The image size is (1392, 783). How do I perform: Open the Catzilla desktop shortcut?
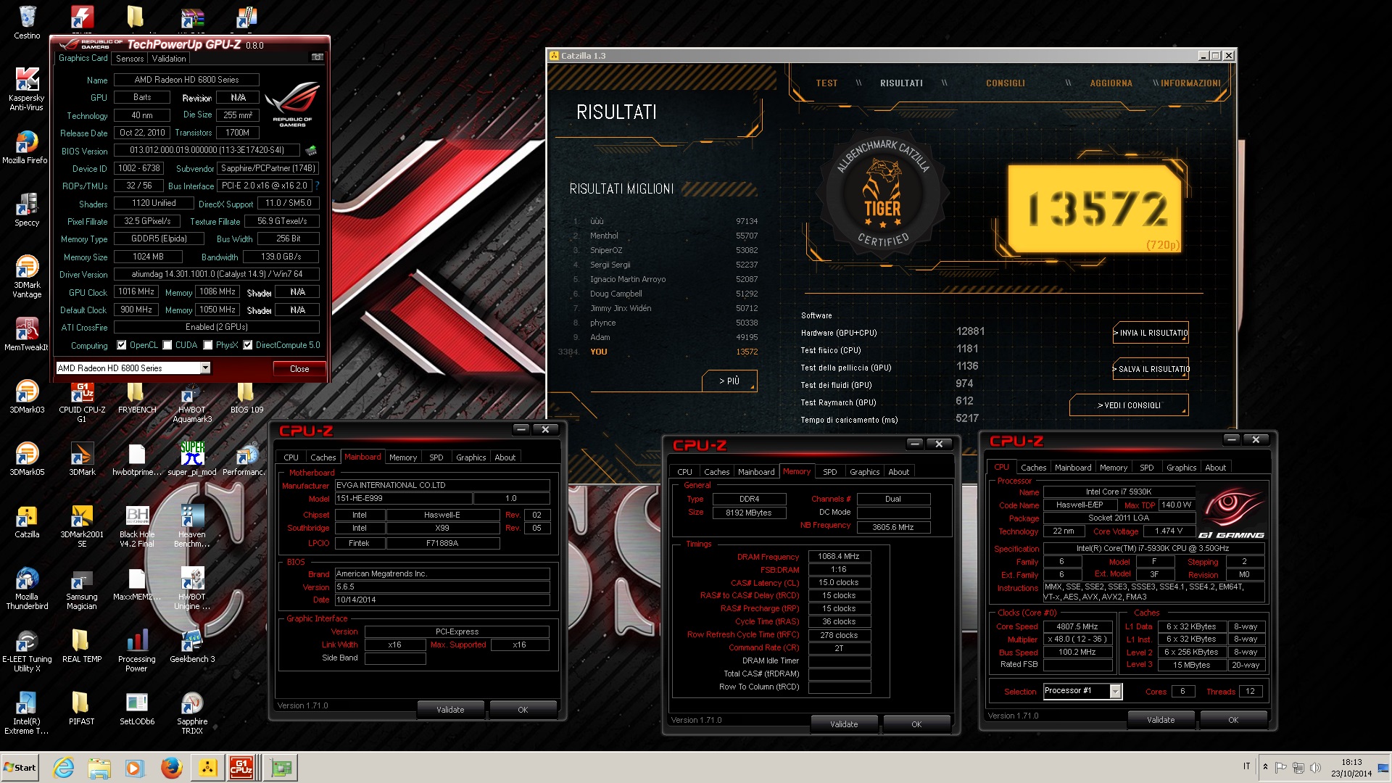point(27,521)
